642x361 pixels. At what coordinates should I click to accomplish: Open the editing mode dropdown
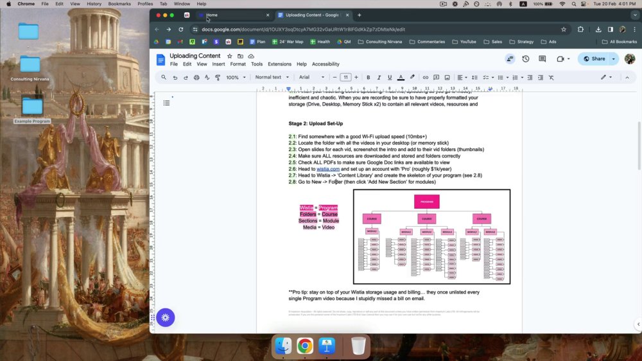(x=606, y=77)
